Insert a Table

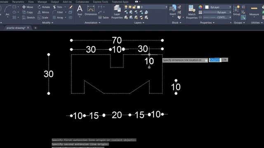coord(104,17)
